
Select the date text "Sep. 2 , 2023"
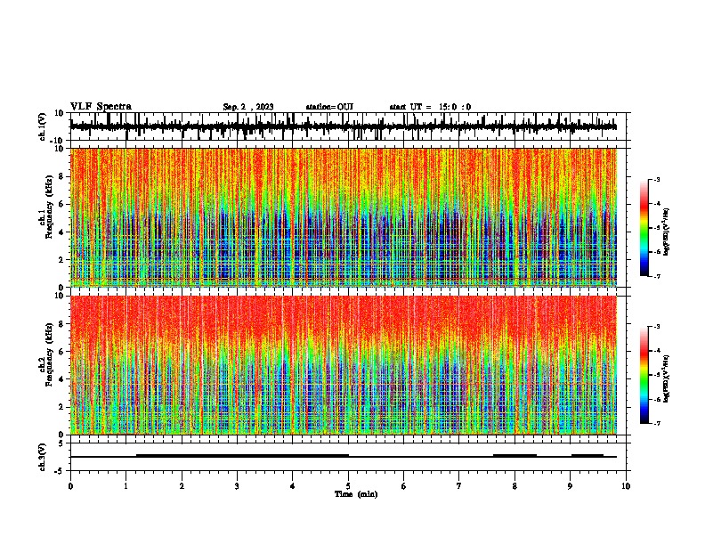pos(248,107)
